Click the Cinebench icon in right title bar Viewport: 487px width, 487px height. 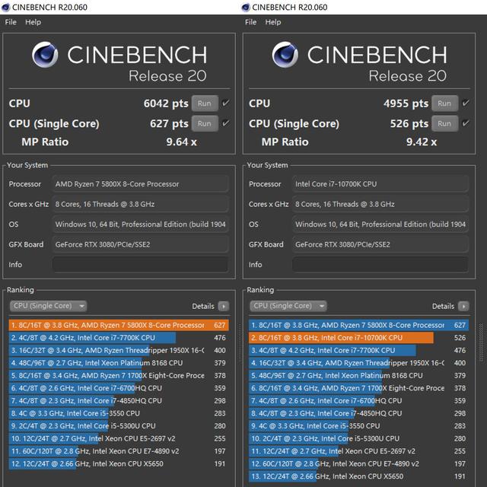click(246, 7)
